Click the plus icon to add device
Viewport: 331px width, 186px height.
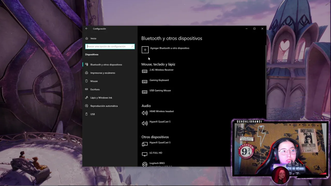(x=145, y=50)
